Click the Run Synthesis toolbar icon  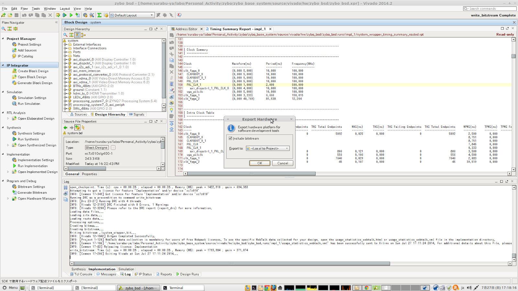click(x=64, y=15)
